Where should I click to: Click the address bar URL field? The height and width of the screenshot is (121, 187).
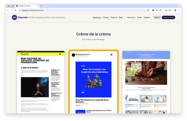pos(84,10)
